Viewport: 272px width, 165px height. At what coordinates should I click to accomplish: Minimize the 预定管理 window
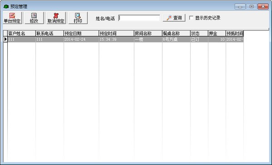[x=240, y=7]
